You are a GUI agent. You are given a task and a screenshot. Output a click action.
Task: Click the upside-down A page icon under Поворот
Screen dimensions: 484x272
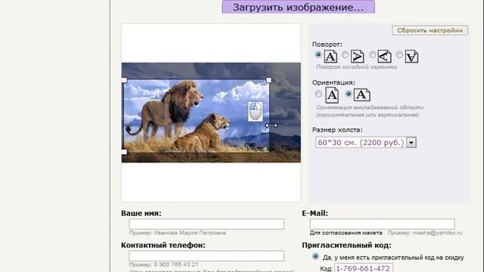[411, 57]
